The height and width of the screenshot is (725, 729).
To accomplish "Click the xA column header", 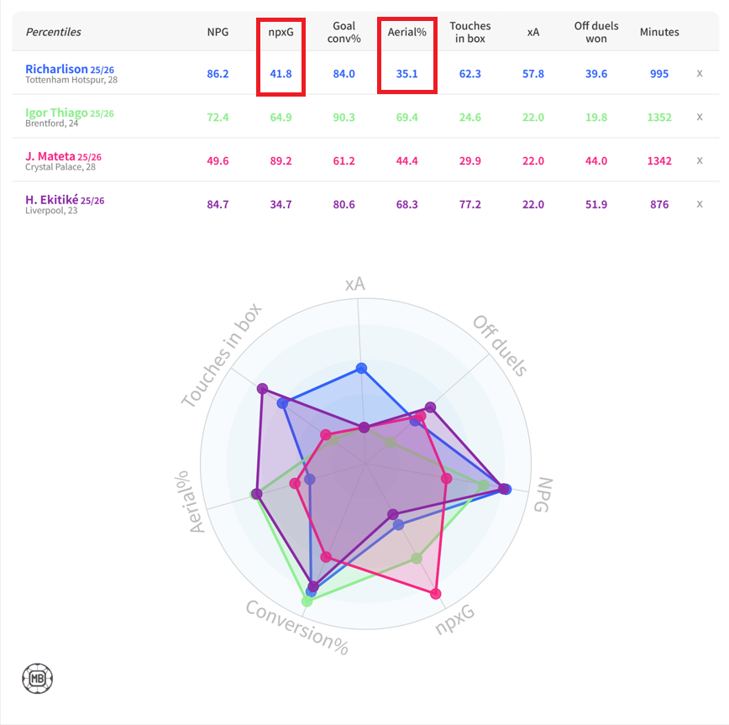I will (x=532, y=32).
